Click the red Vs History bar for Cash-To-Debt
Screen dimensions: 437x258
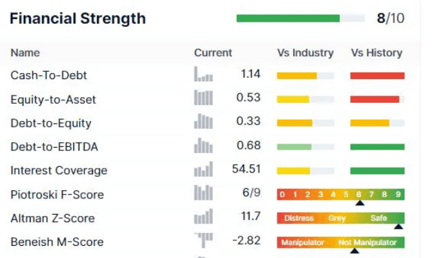tap(377, 76)
